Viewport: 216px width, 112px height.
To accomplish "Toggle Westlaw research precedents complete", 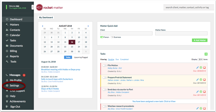I will tap(105, 106).
